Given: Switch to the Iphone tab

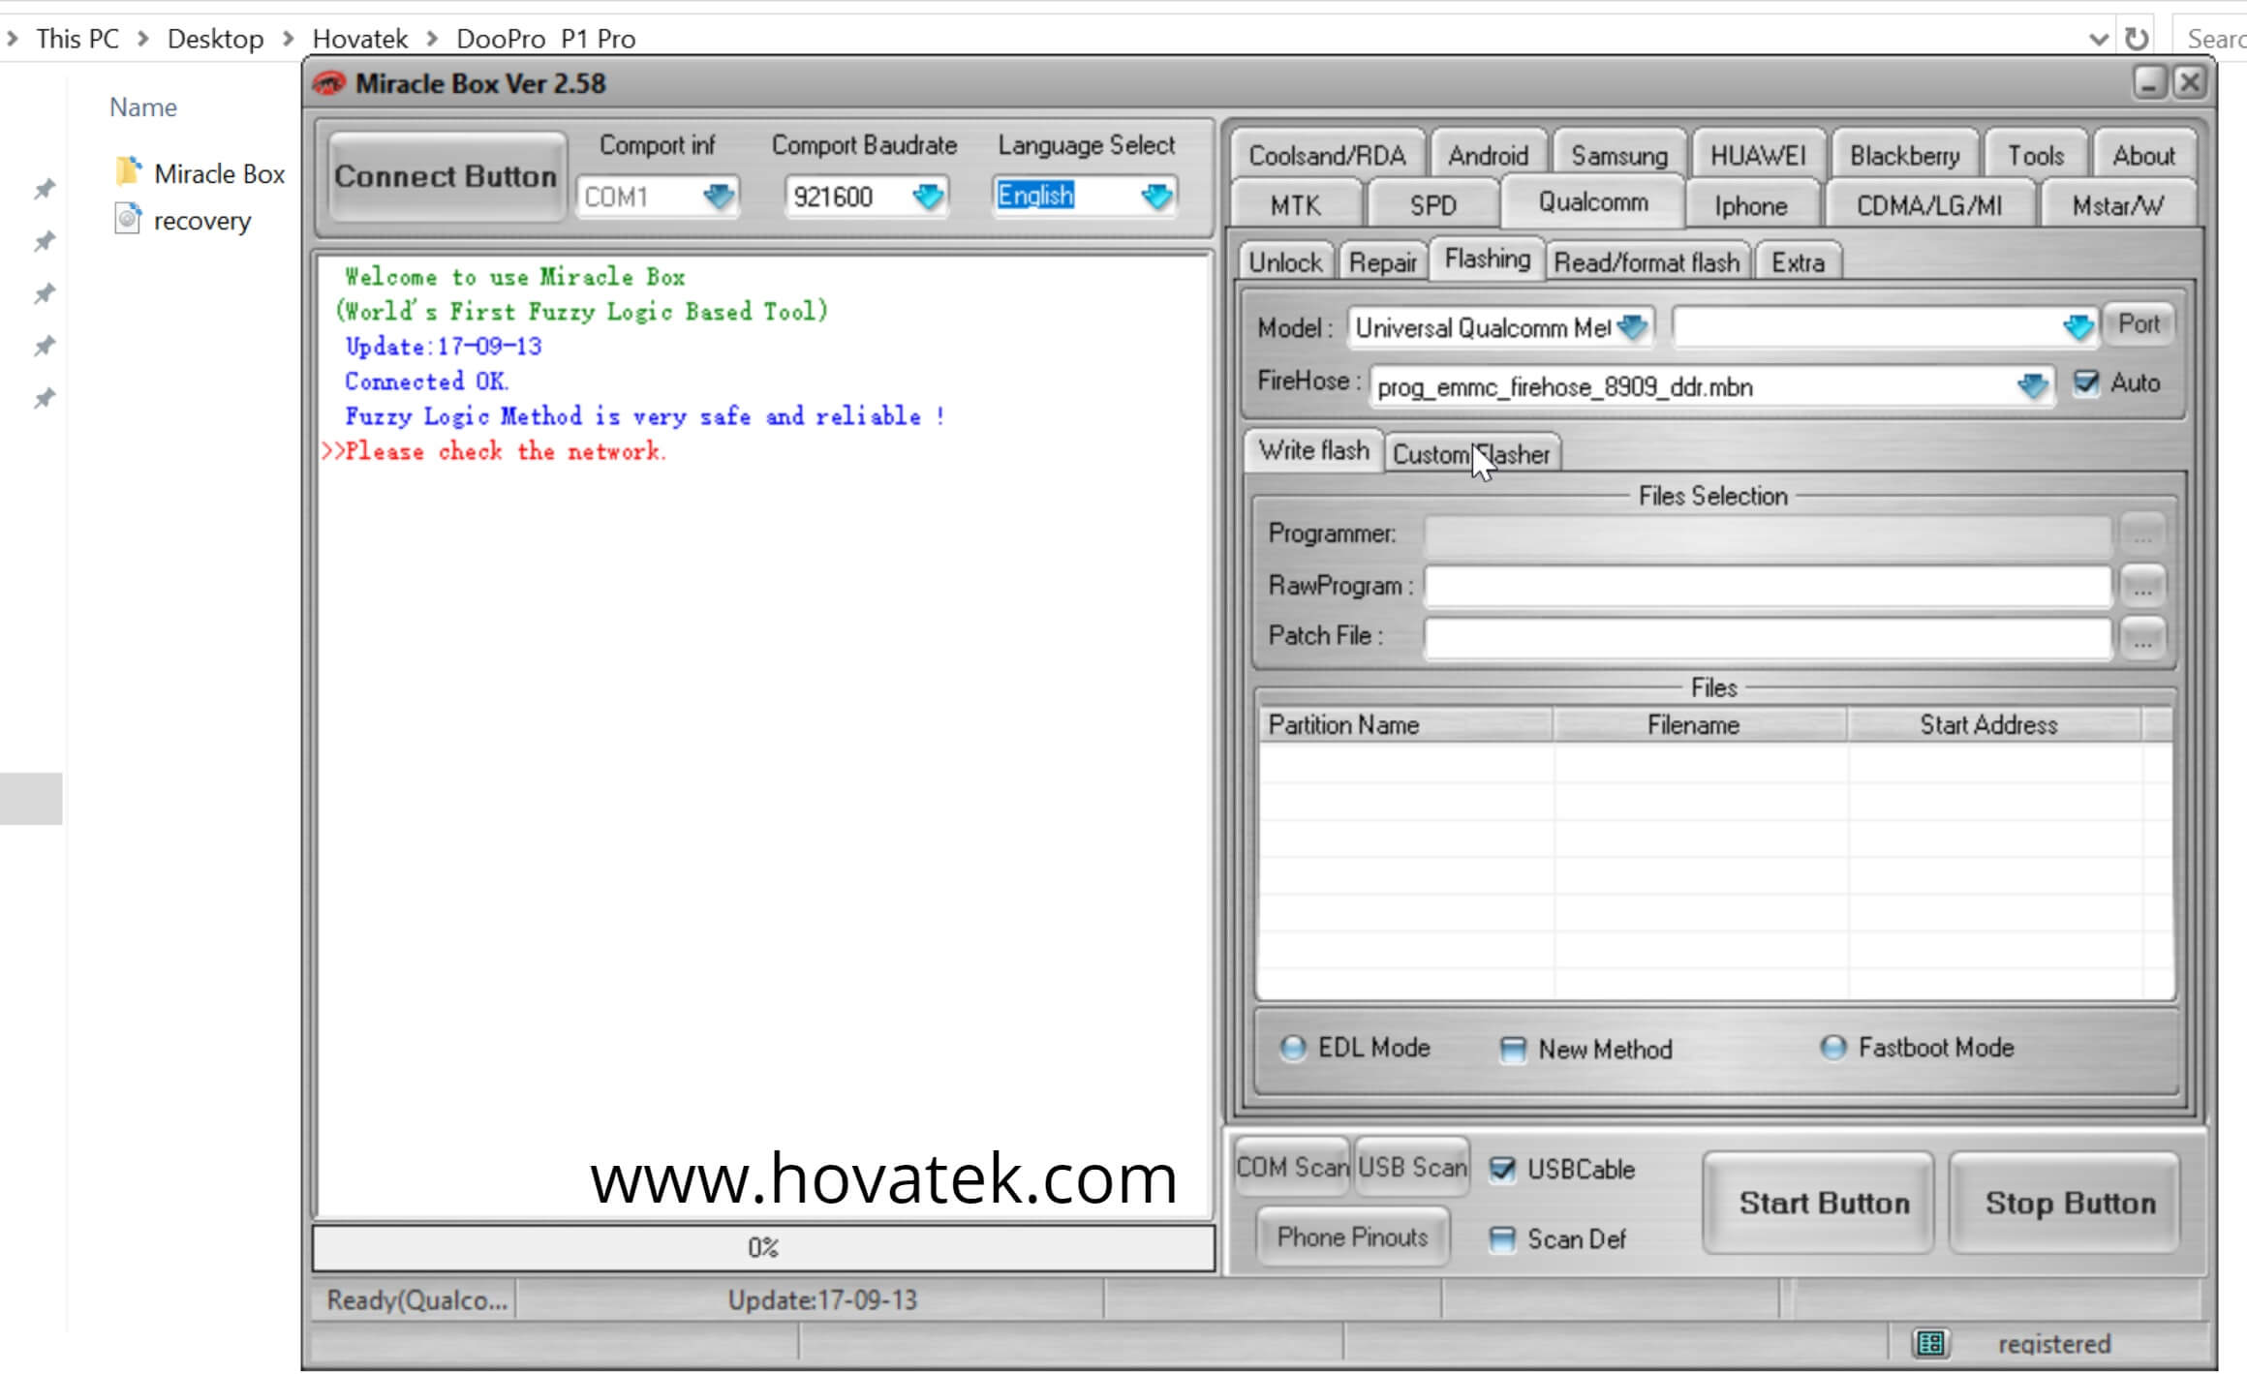Looking at the screenshot, I should [1750, 205].
